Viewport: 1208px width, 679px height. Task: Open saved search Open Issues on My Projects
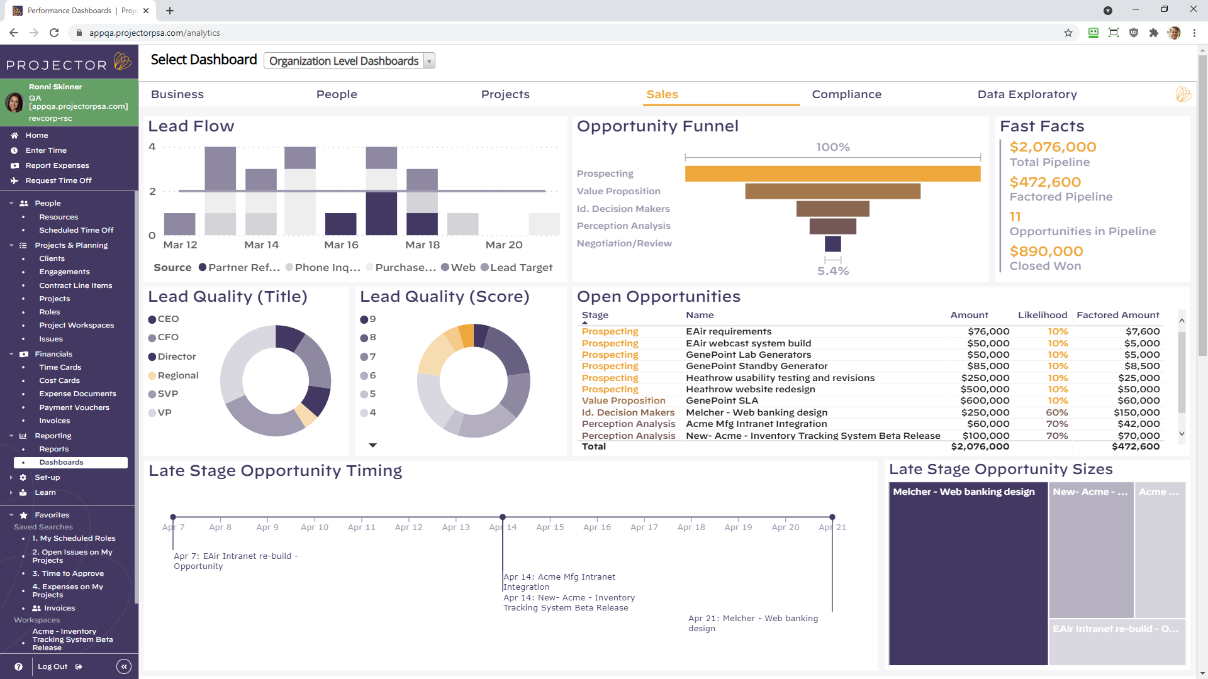(x=72, y=556)
